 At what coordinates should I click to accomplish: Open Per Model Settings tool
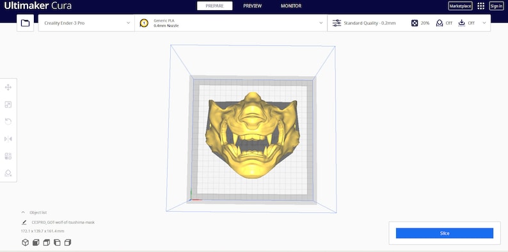[x=8, y=156]
